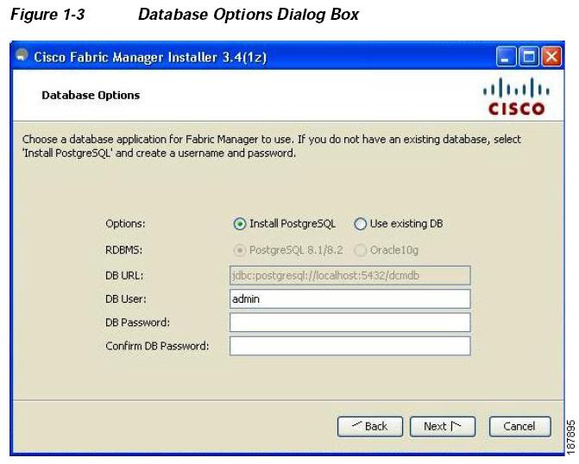The height and width of the screenshot is (464, 579).
Task: Click the 'DB Password:' label
Action: 138,323
